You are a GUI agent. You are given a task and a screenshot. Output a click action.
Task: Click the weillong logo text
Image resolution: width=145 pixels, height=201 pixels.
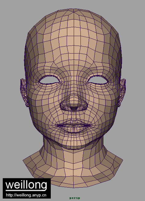(x=26, y=185)
